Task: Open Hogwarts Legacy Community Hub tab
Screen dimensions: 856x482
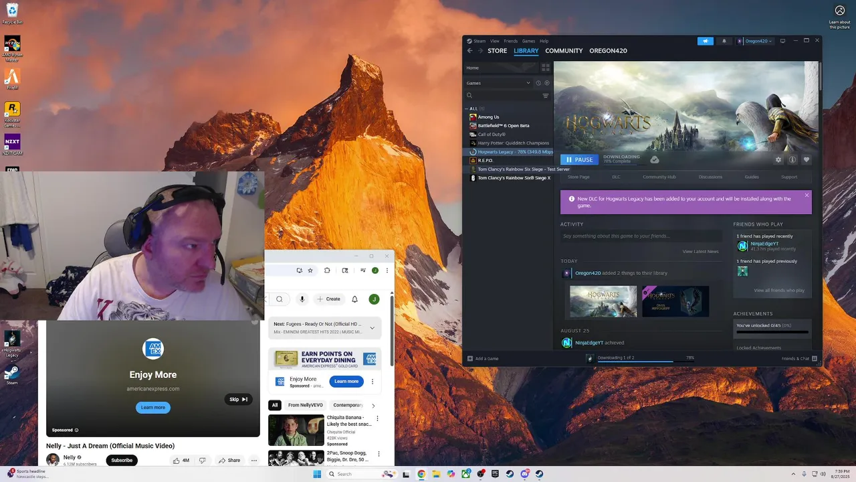Action: point(659,177)
